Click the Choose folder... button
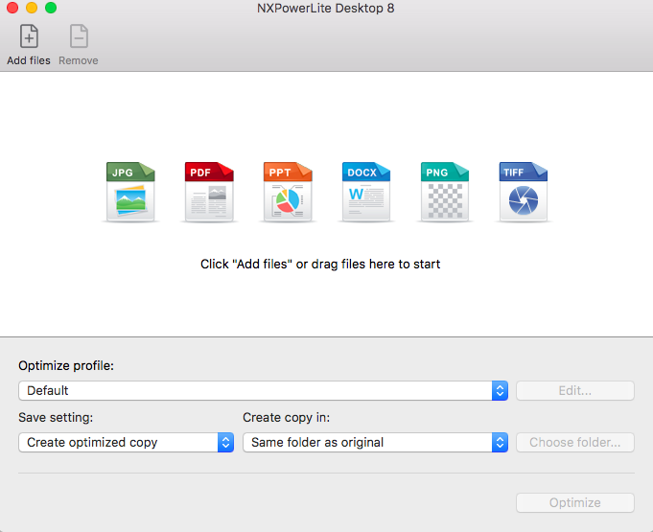Viewport: 653px width, 532px height. [575, 442]
